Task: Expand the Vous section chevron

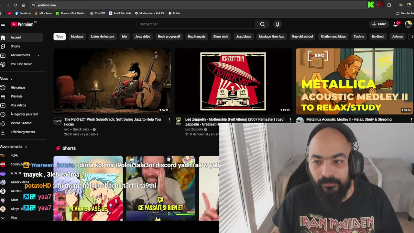Action: point(12,79)
